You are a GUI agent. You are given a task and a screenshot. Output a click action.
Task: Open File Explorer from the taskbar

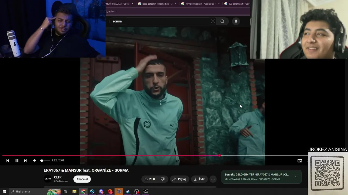coord(74,191)
